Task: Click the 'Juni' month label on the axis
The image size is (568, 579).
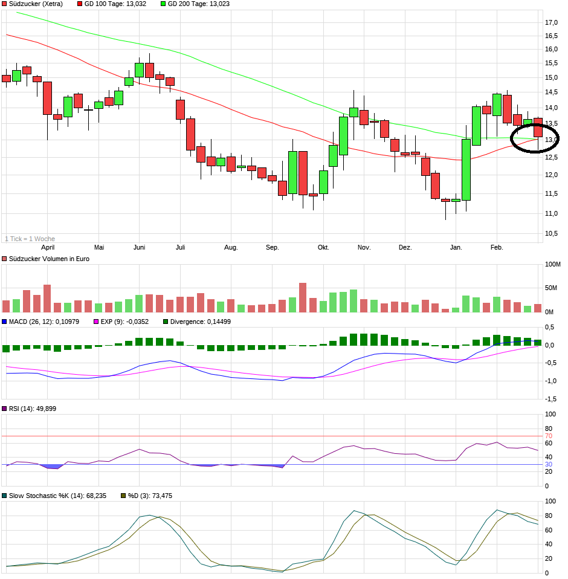Action: [139, 247]
